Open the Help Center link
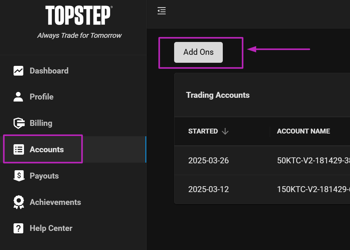The width and height of the screenshot is (350, 250). click(x=73, y=229)
